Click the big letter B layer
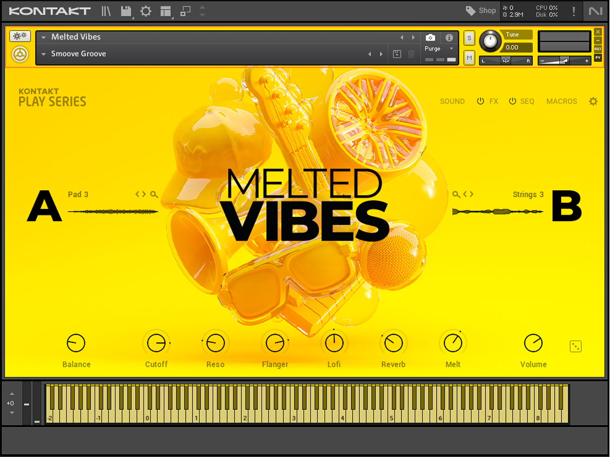The width and height of the screenshot is (610, 457). click(x=567, y=206)
